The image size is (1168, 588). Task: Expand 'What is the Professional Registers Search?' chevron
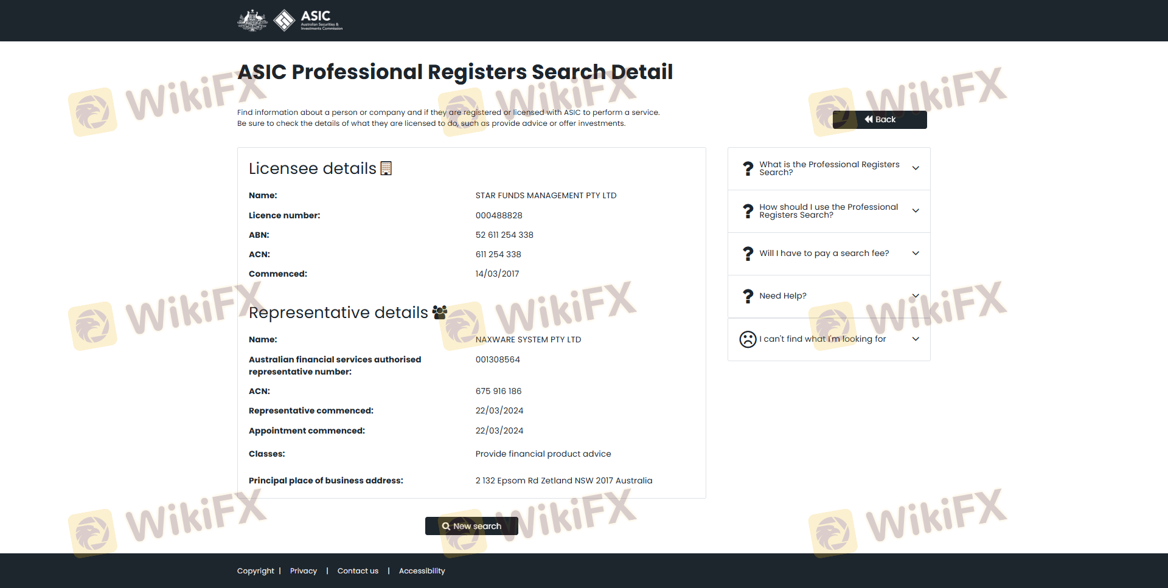[x=915, y=168]
